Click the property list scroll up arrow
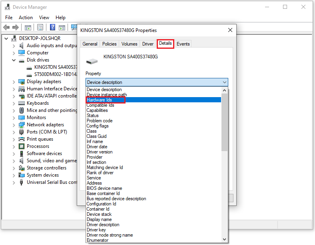This screenshot has width=315, height=245. (x=224, y=90)
